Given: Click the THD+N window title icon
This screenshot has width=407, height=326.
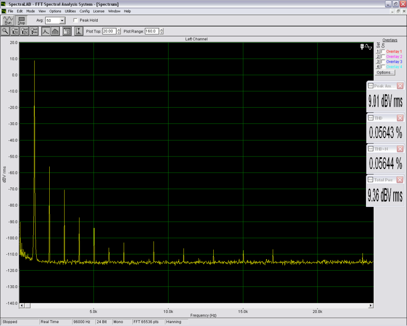Looking at the screenshot, I should (x=371, y=149).
